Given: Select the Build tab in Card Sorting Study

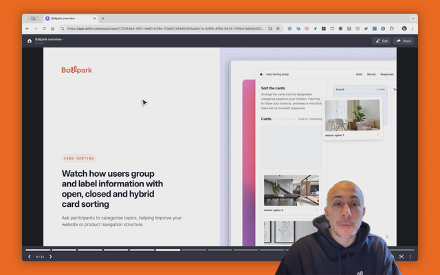Looking at the screenshot, I should [x=359, y=74].
